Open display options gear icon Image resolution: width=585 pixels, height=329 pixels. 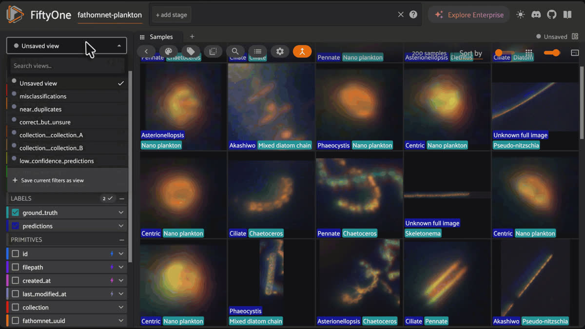point(280,51)
